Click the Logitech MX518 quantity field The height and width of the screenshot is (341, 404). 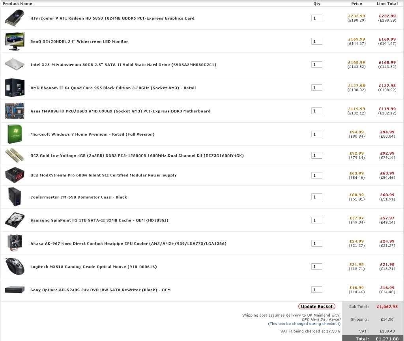pyautogui.click(x=317, y=266)
